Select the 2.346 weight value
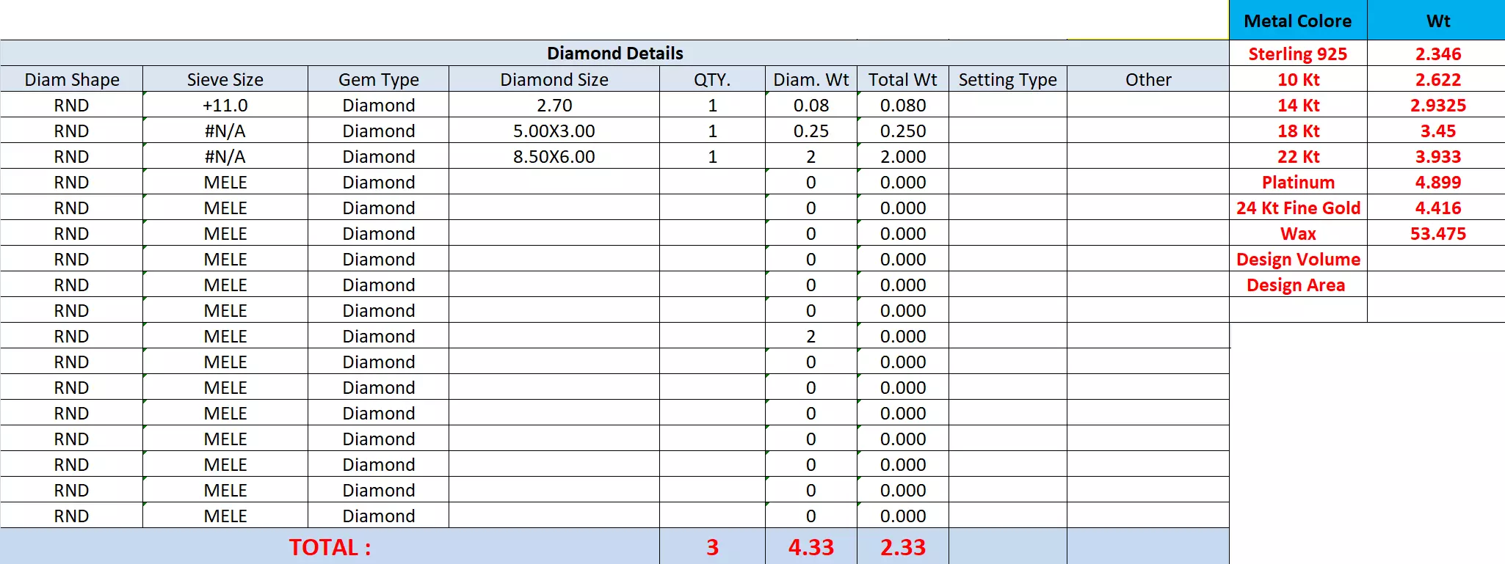This screenshot has height=564, width=1505. pyautogui.click(x=1437, y=54)
